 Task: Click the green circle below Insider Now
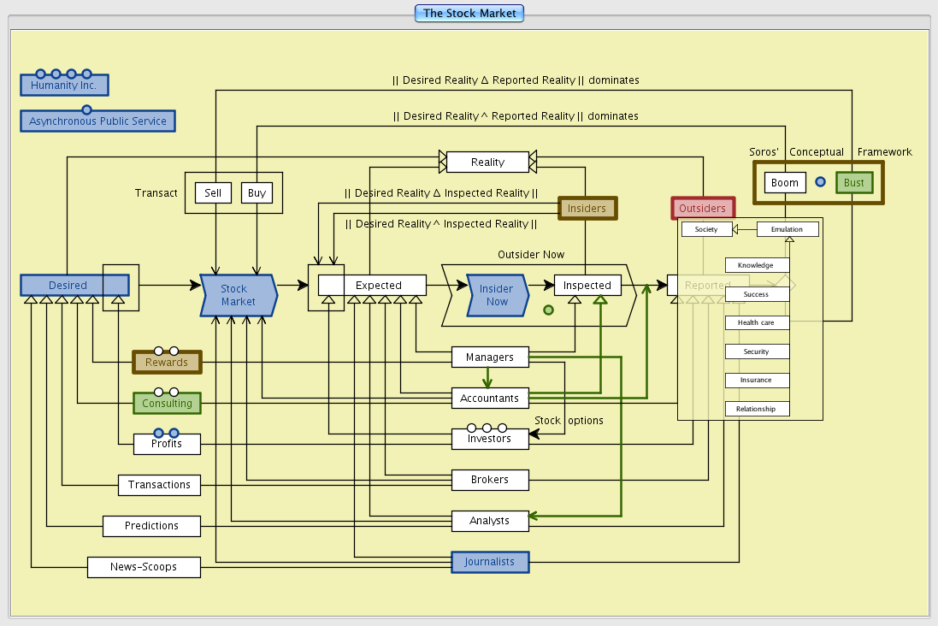point(548,310)
